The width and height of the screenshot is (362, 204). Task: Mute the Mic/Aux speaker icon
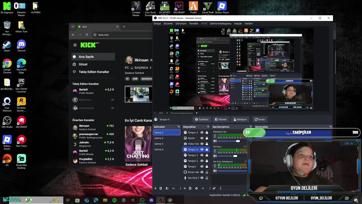[x=215, y=156]
